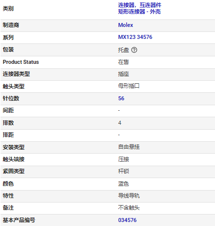Image resolution: width=215 pixels, height=226 pixels.
Task: Click the 排数 value 4
Action: coord(120,123)
